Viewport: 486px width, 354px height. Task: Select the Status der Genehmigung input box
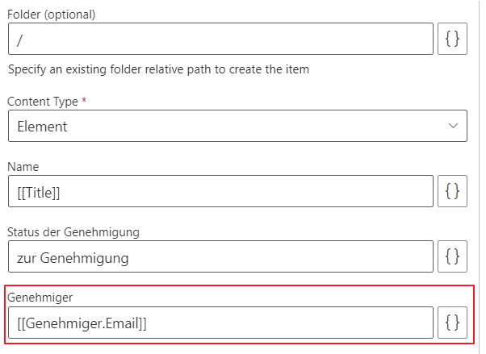click(220, 257)
